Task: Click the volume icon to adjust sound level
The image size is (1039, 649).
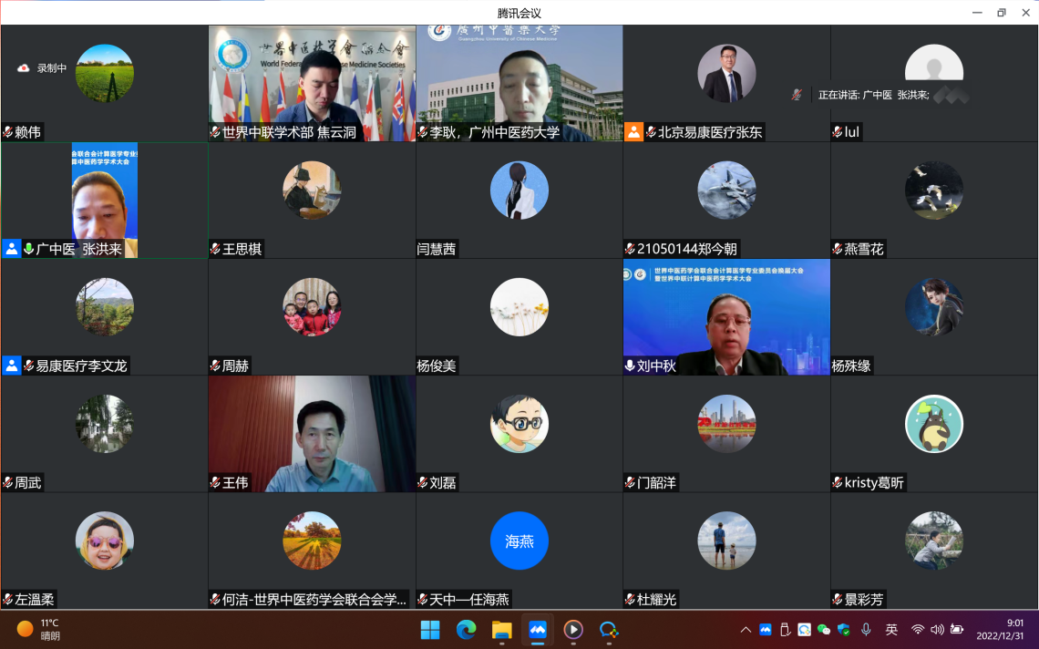Action: pyautogui.click(x=939, y=630)
